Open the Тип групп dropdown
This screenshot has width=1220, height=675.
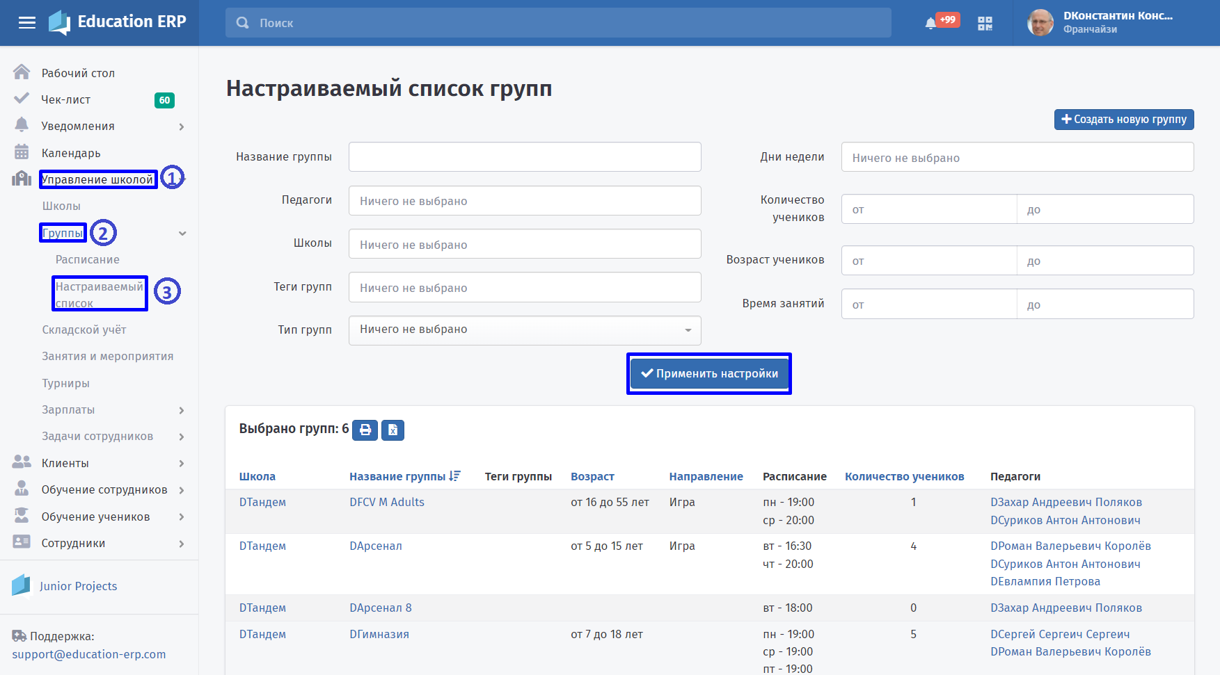525,330
